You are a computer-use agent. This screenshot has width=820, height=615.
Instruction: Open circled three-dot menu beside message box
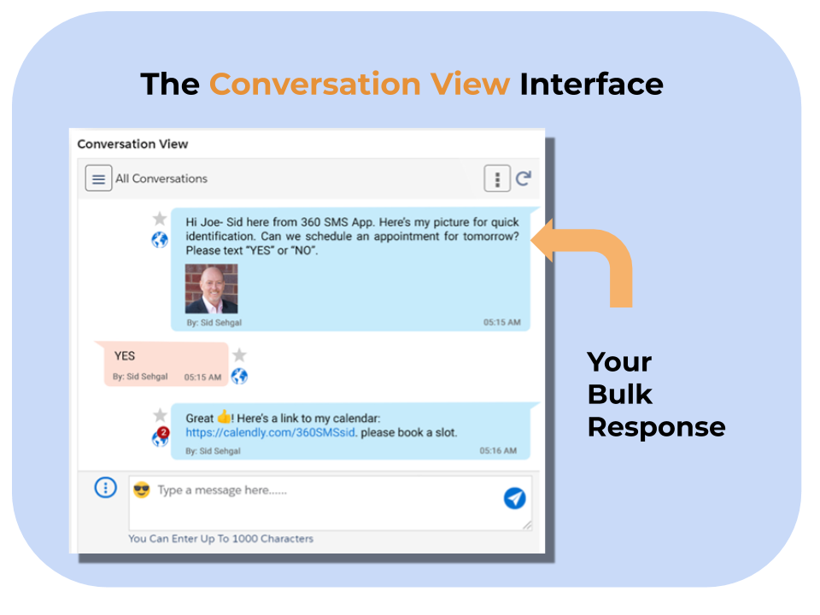click(x=106, y=488)
